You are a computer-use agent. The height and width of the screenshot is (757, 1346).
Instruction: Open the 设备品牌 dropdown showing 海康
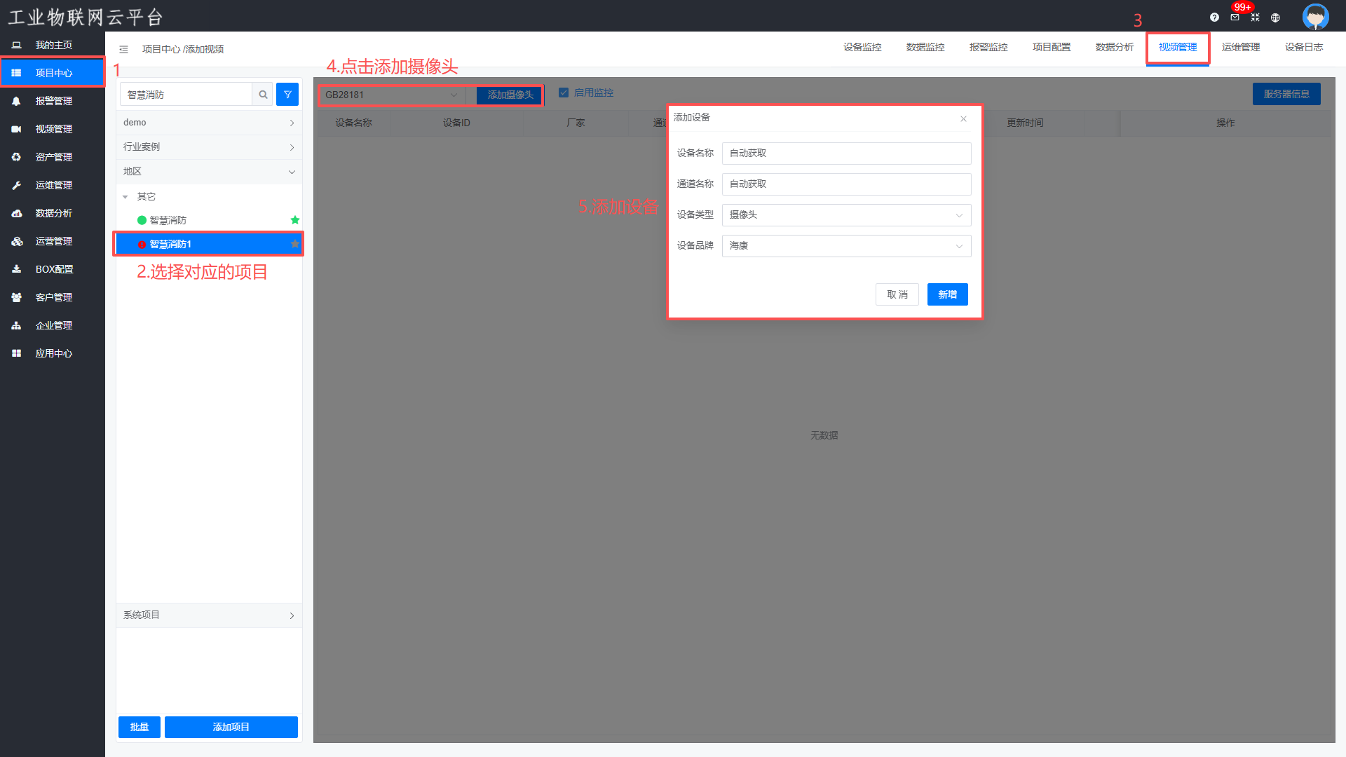click(x=846, y=246)
